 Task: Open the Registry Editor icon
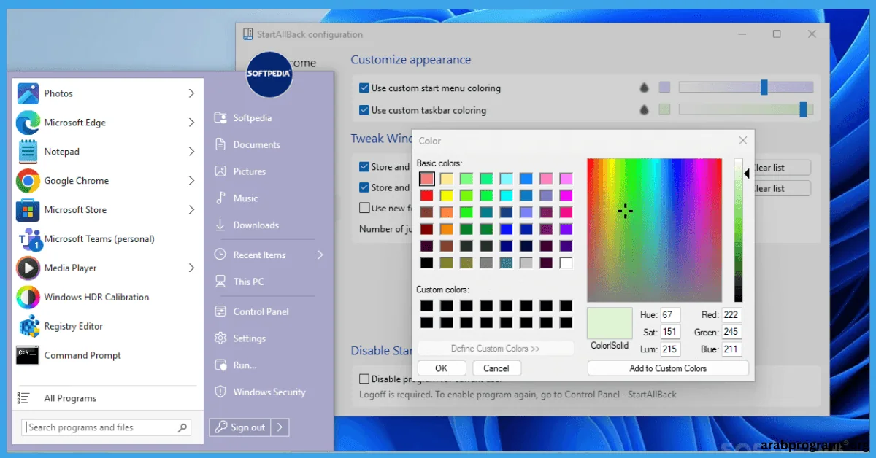click(28, 327)
